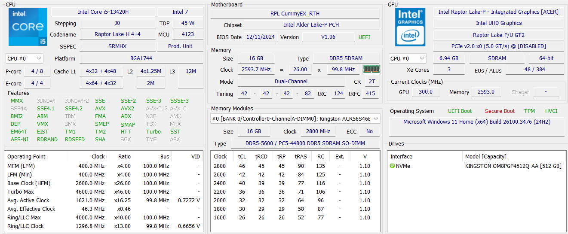Click the RDSEED feature label
This screenshot has height=234, width=568.
coord(75,140)
